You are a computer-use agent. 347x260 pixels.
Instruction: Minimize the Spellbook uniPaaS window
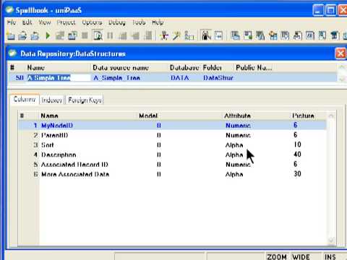pyautogui.click(x=318, y=10)
